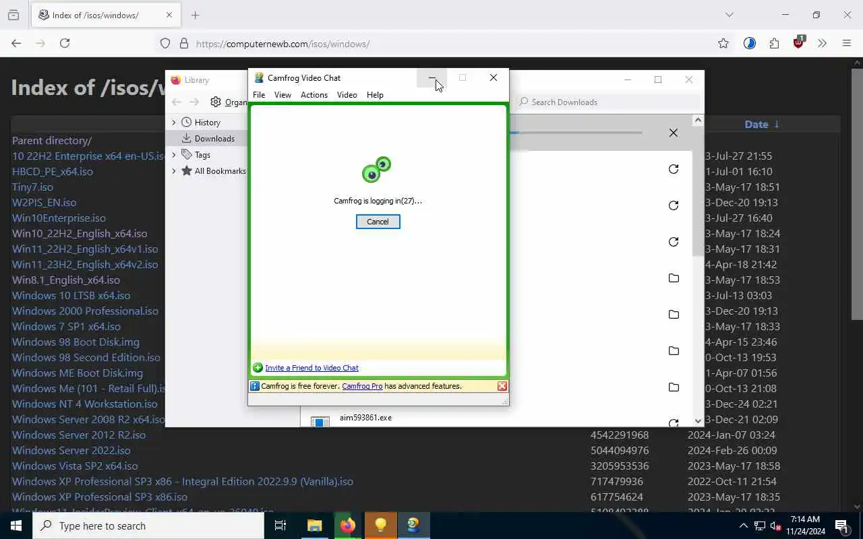Open the notification center

(841, 526)
